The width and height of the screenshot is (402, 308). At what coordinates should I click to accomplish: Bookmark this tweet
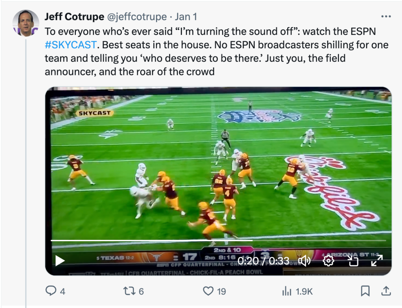coord(365,291)
